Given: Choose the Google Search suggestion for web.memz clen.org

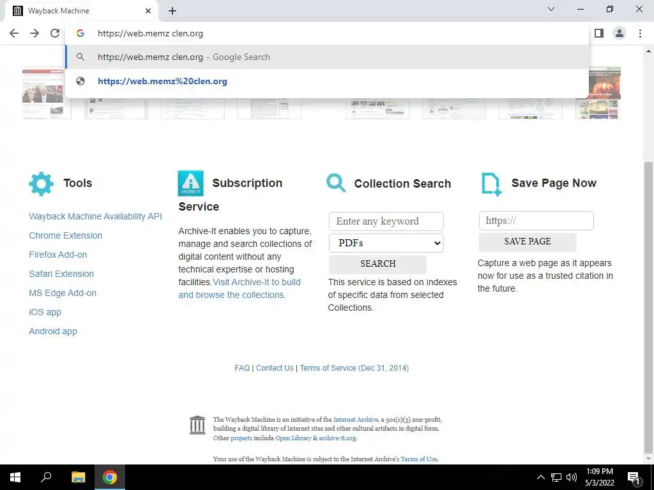Looking at the screenshot, I should click(x=328, y=57).
